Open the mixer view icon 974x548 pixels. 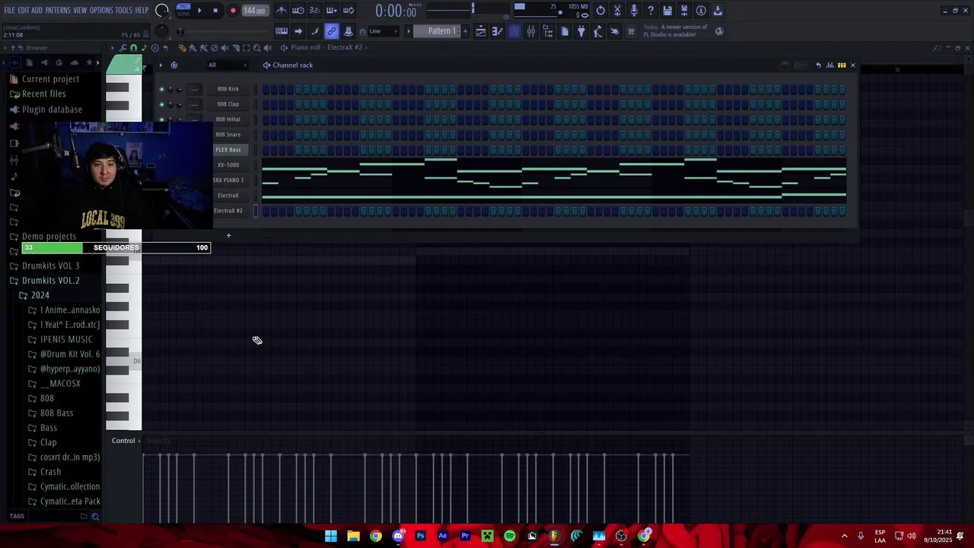[531, 31]
